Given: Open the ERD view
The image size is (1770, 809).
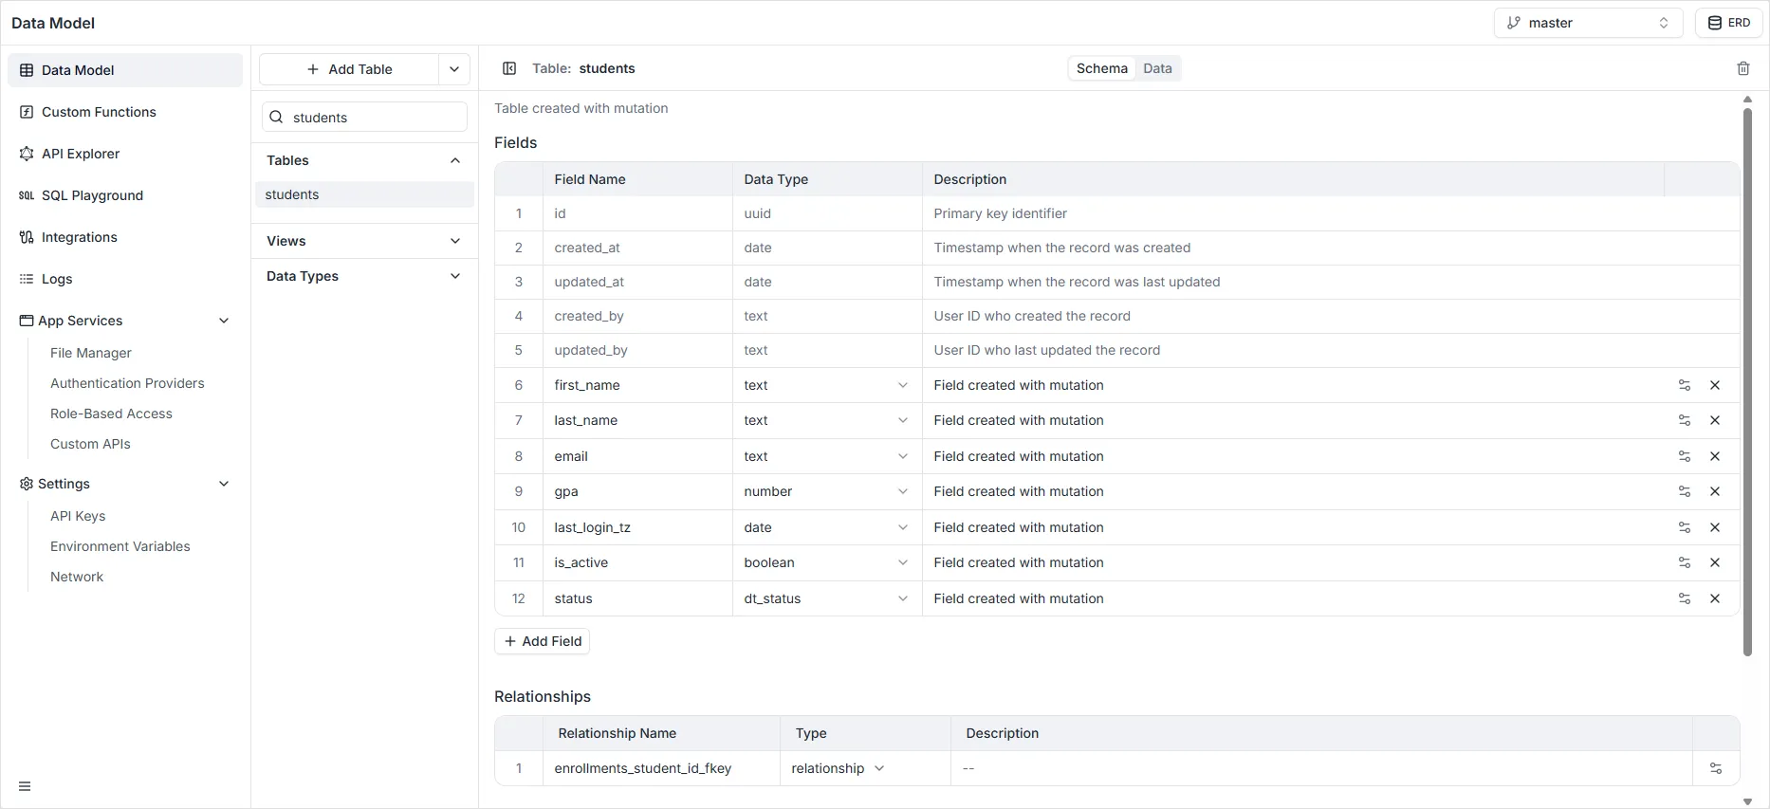Looking at the screenshot, I should point(1728,23).
